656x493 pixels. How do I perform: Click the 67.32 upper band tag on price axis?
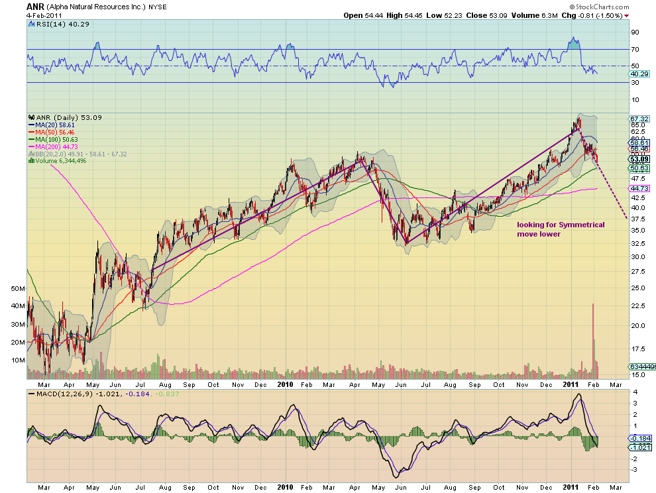click(639, 119)
